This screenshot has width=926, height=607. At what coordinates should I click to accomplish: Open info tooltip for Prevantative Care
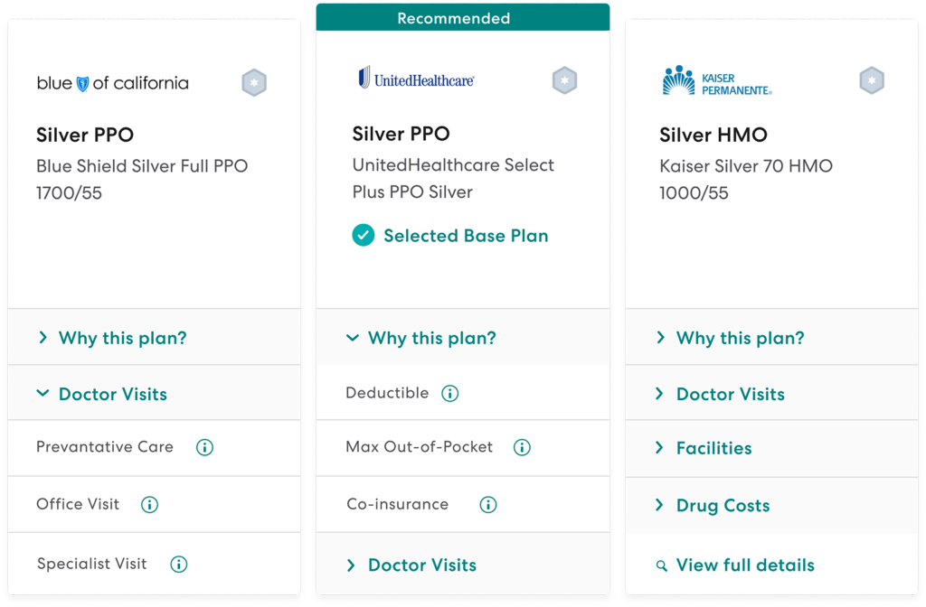pos(204,447)
